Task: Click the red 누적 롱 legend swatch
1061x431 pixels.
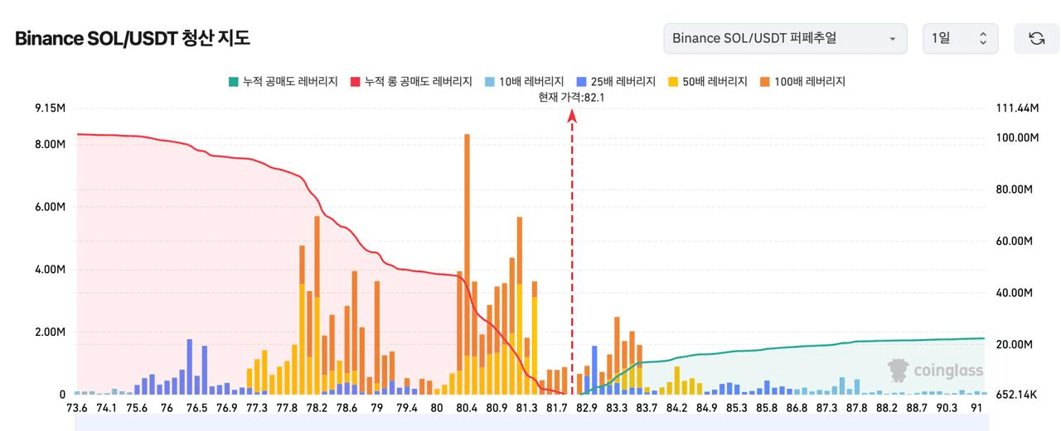Action: (x=356, y=81)
